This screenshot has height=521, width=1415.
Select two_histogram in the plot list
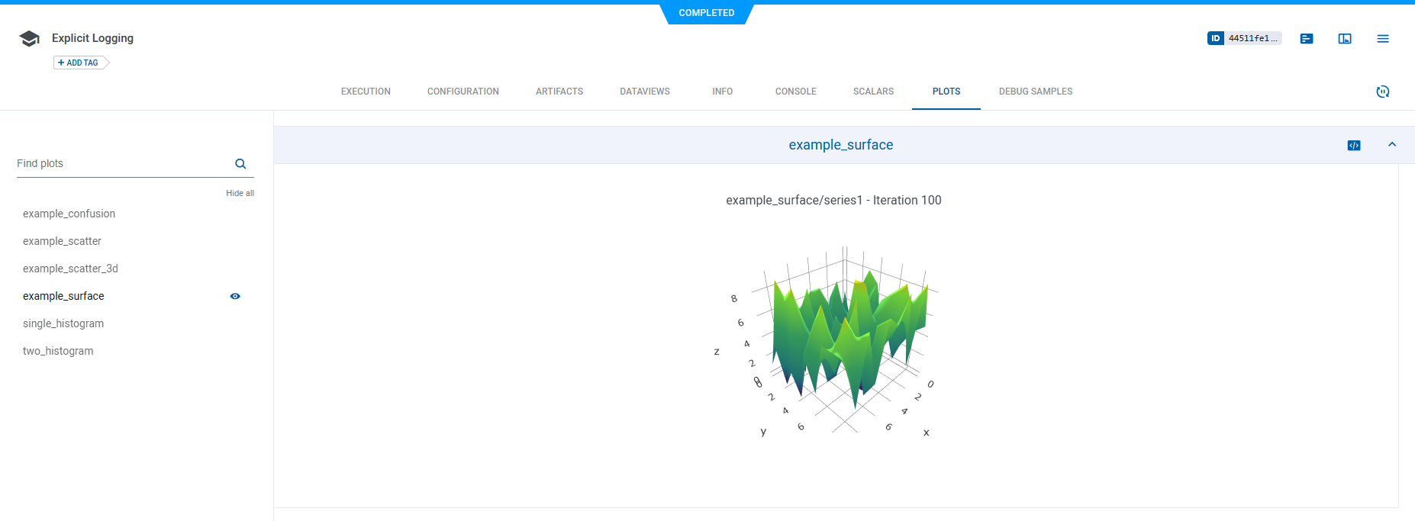pyautogui.click(x=58, y=351)
